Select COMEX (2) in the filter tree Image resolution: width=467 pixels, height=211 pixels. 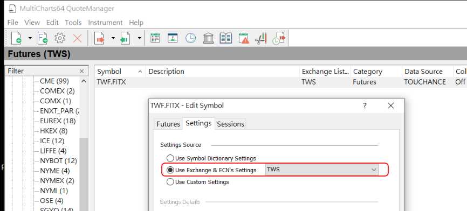coord(57,91)
